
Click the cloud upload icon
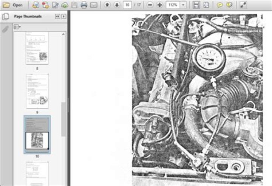pyautogui.click(x=65, y=5)
